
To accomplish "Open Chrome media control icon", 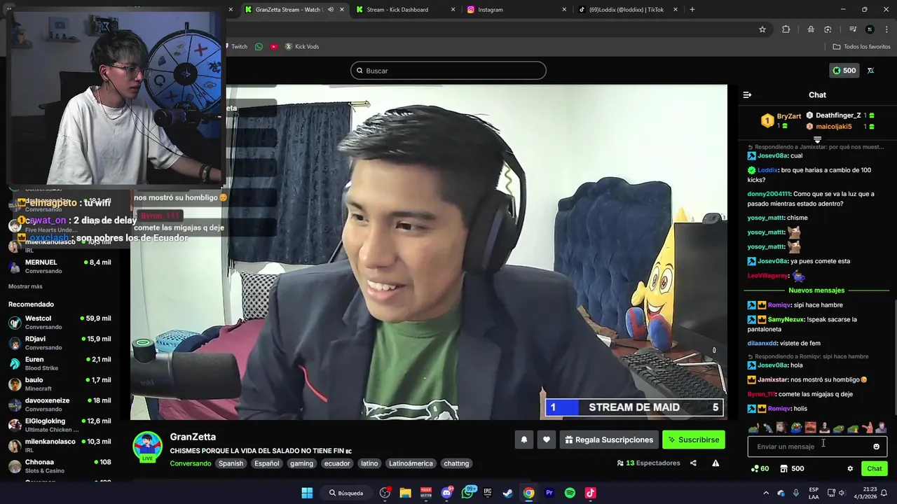I will pyautogui.click(x=853, y=29).
